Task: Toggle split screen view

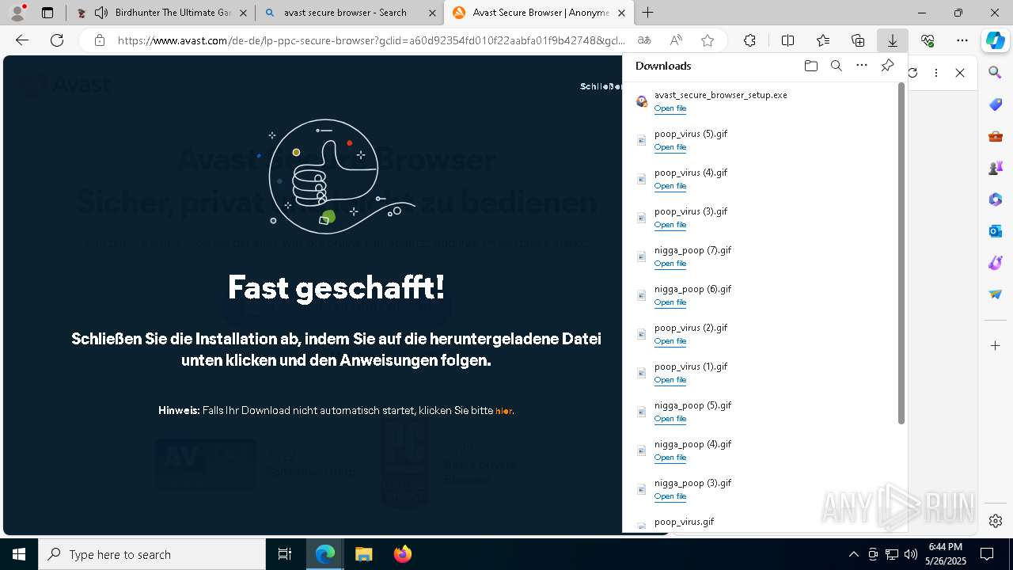Action: coord(787,40)
